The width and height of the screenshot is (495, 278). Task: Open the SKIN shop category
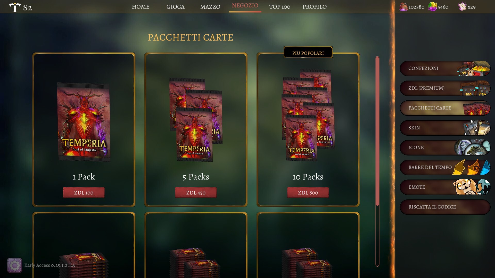tap(445, 128)
